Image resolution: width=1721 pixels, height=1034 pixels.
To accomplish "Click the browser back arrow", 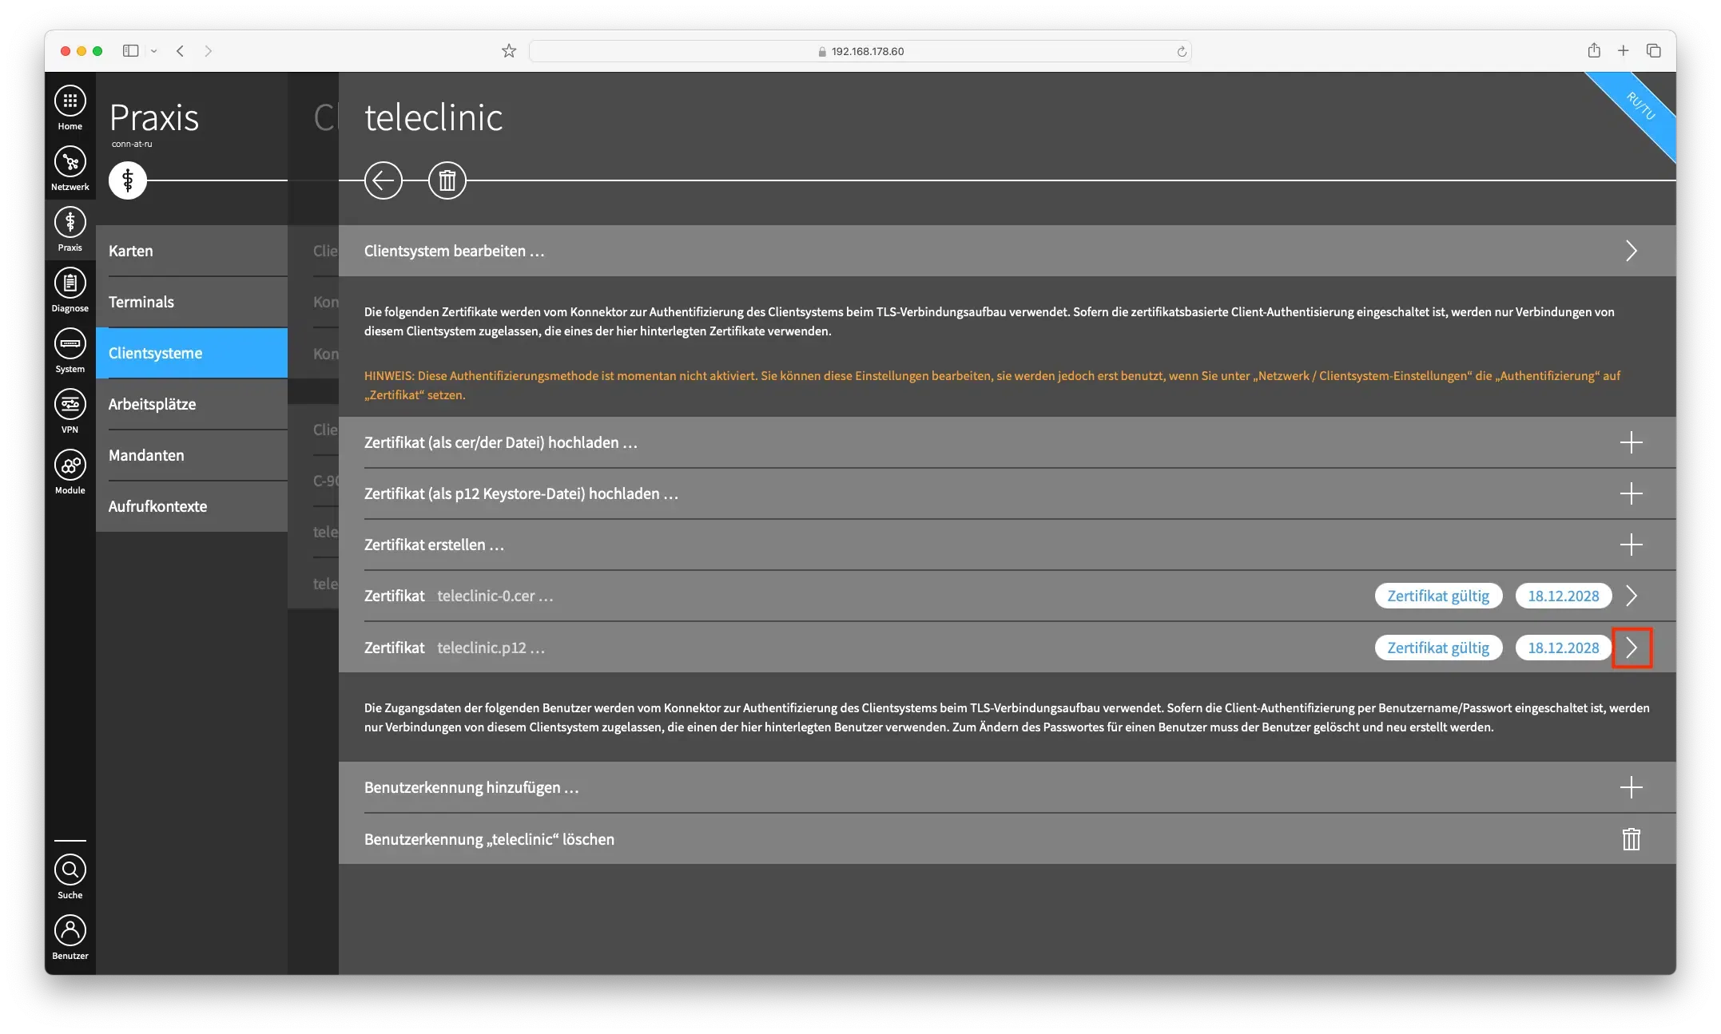I will [x=181, y=50].
